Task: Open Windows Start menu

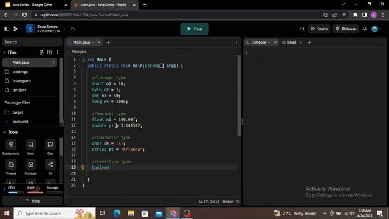Action: pos(7,214)
